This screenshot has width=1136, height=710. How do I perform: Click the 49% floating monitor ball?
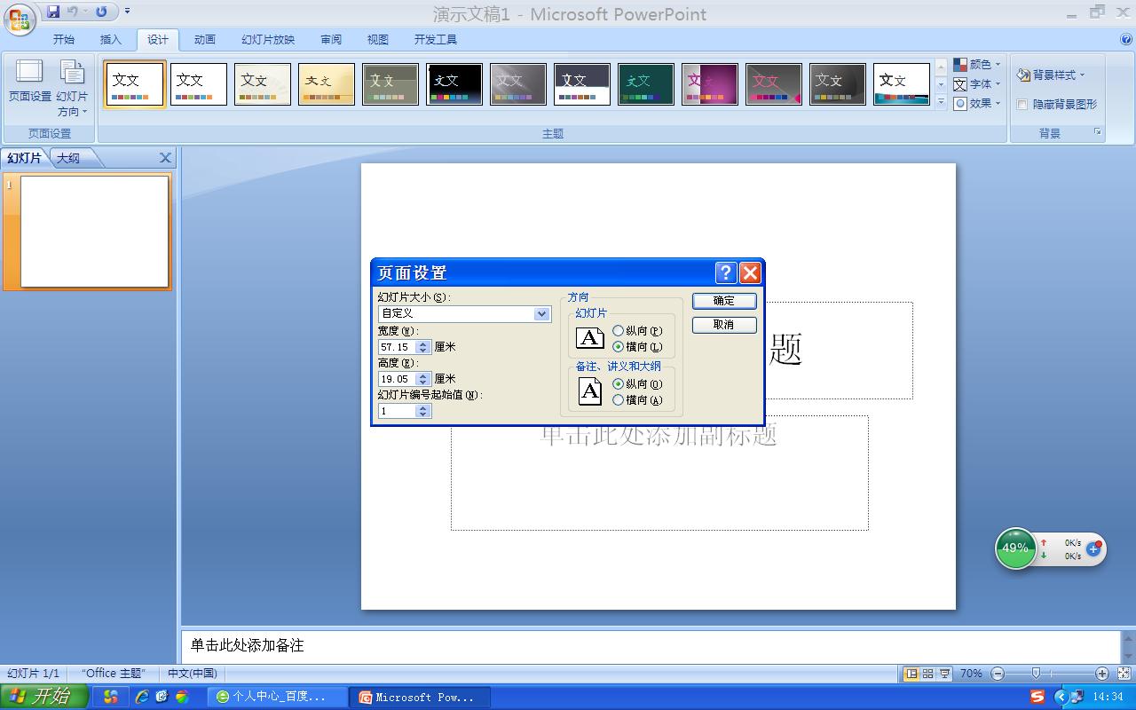tap(1015, 548)
